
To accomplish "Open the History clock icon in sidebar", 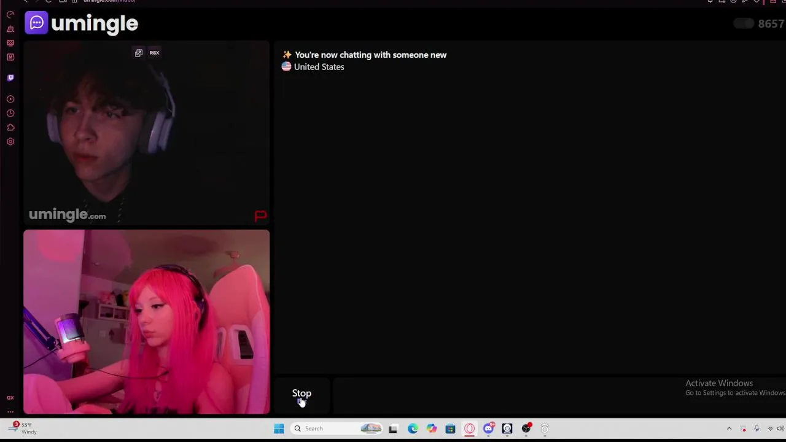I will [10, 114].
